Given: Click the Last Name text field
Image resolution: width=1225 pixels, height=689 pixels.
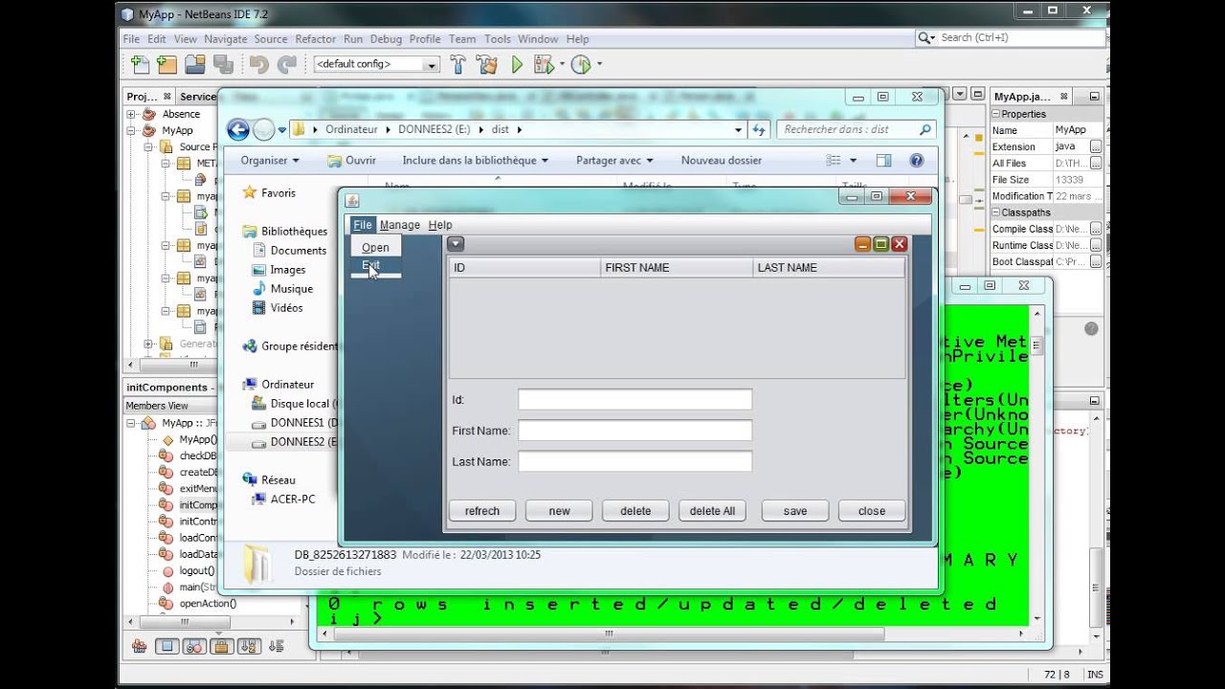Looking at the screenshot, I should [x=635, y=461].
